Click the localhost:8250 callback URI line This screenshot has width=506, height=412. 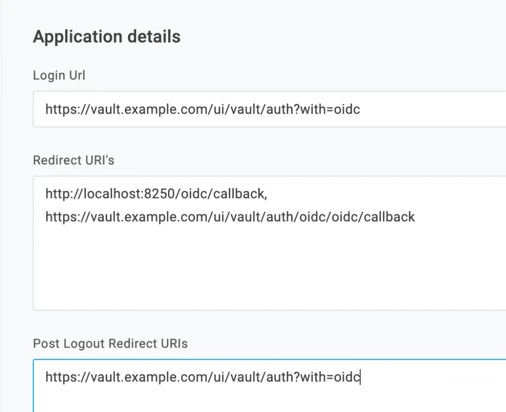(156, 194)
